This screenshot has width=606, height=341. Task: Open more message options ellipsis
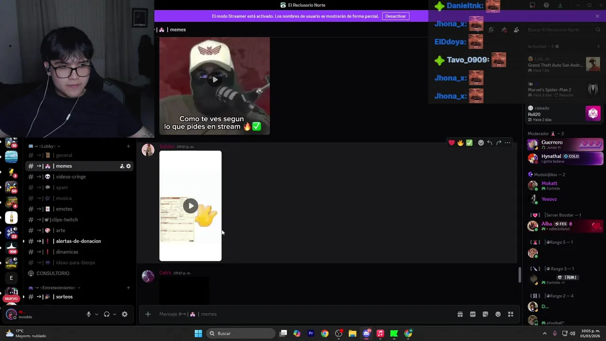click(508, 143)
